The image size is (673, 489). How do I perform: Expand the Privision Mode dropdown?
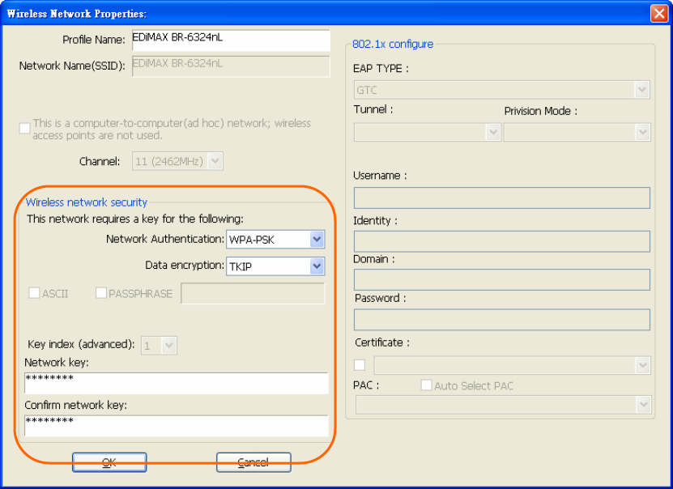point(577,132)
